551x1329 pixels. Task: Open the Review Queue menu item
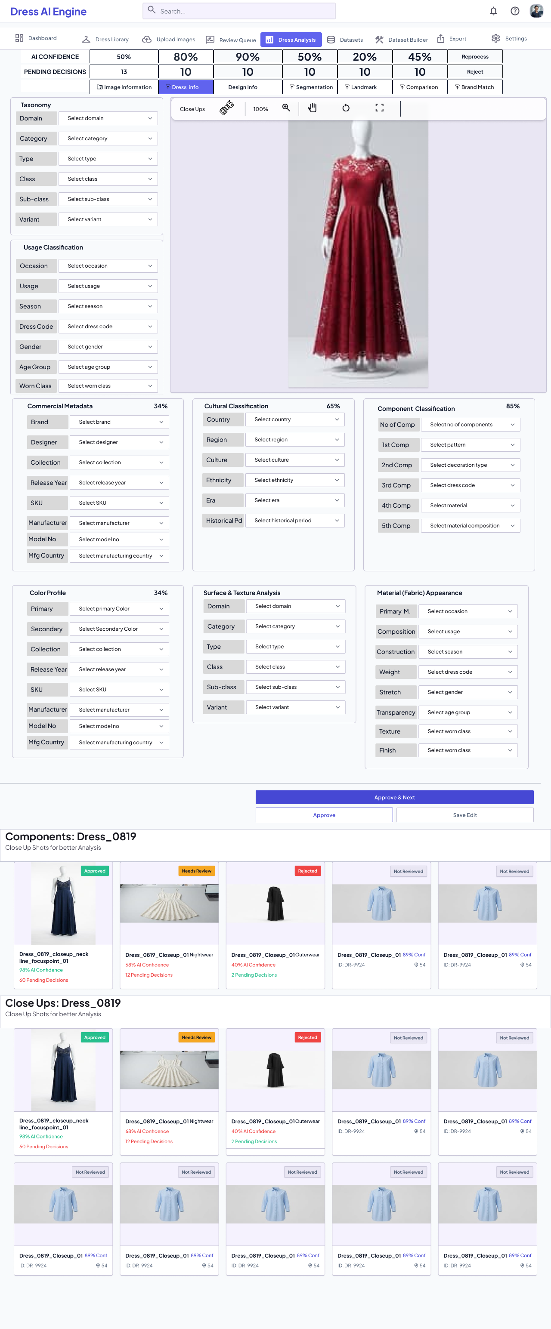coord(231,40)
